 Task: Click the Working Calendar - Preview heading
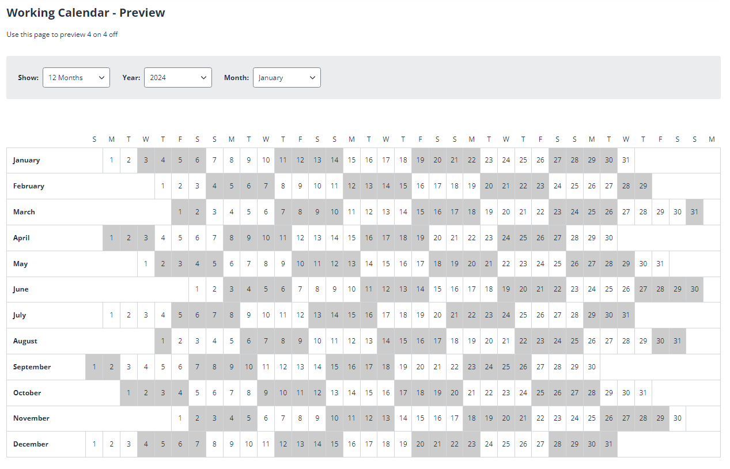[x=85, y=13]
